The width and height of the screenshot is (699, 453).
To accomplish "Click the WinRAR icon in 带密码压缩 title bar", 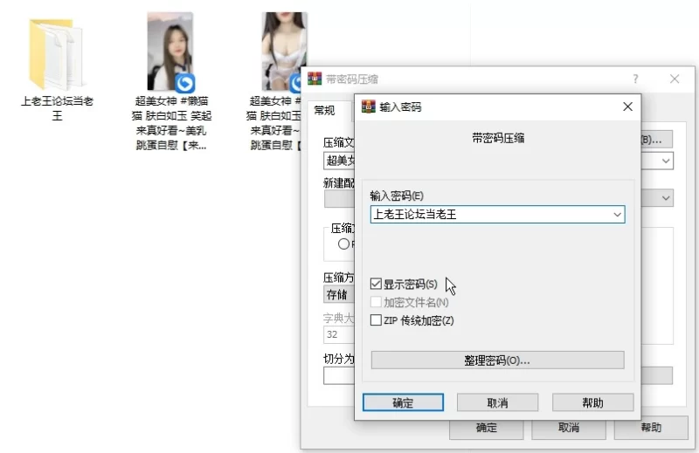I will 315,79.
